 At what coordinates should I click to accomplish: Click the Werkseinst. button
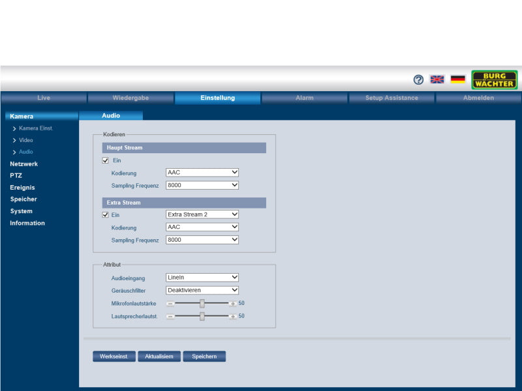[x=114, y=356]
